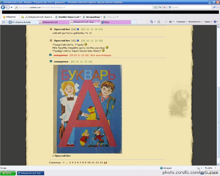Click the vertical scrollbar up arrow
This screenshot has width=220, height=176.
(x=218, y=26)
